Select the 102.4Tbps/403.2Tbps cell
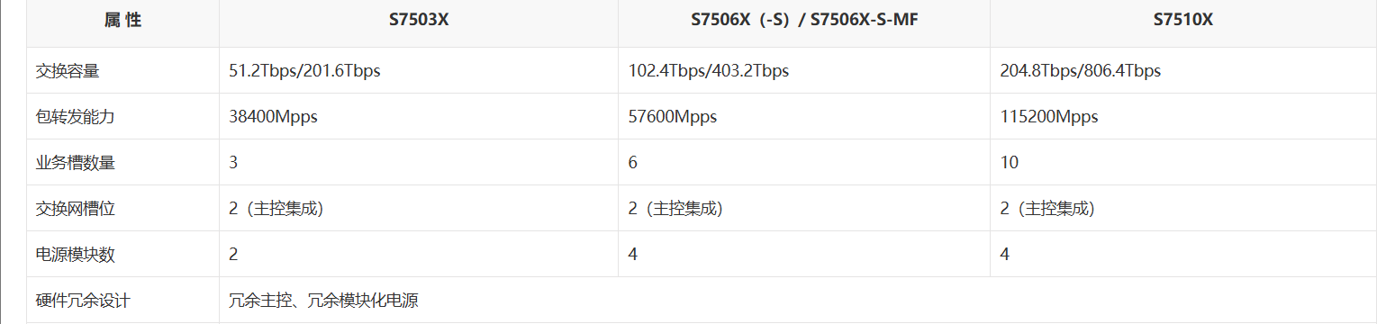This screenshot has height=324, width=1377. point(708,70)
